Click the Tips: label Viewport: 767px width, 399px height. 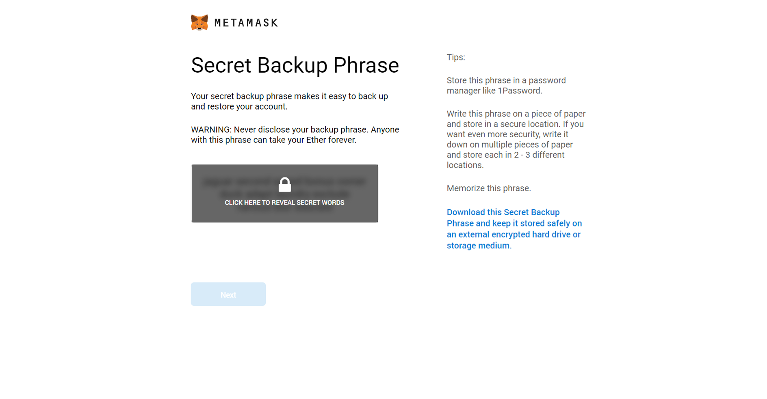click(456, 57)
